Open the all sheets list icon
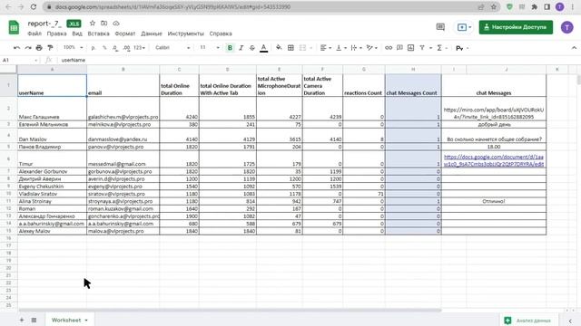 point(34,320)
